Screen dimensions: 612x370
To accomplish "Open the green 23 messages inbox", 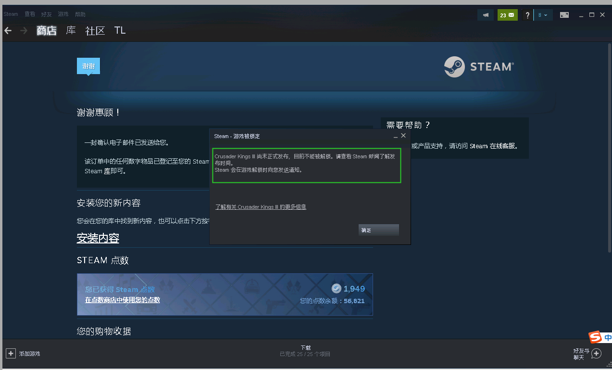I will point(507,15).
